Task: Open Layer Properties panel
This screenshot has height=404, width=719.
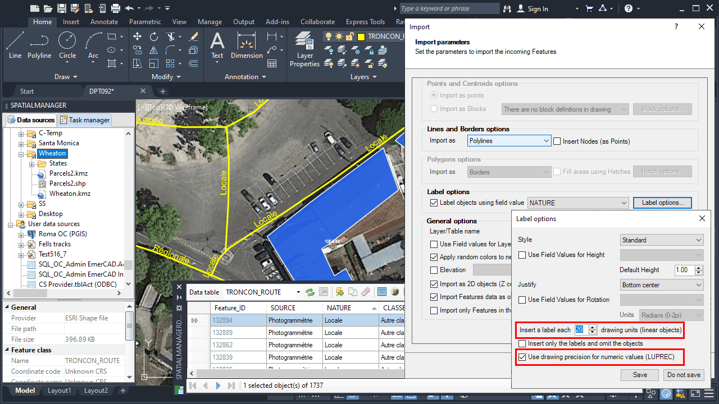Action: pyautogui.click(x=304, y=49)
